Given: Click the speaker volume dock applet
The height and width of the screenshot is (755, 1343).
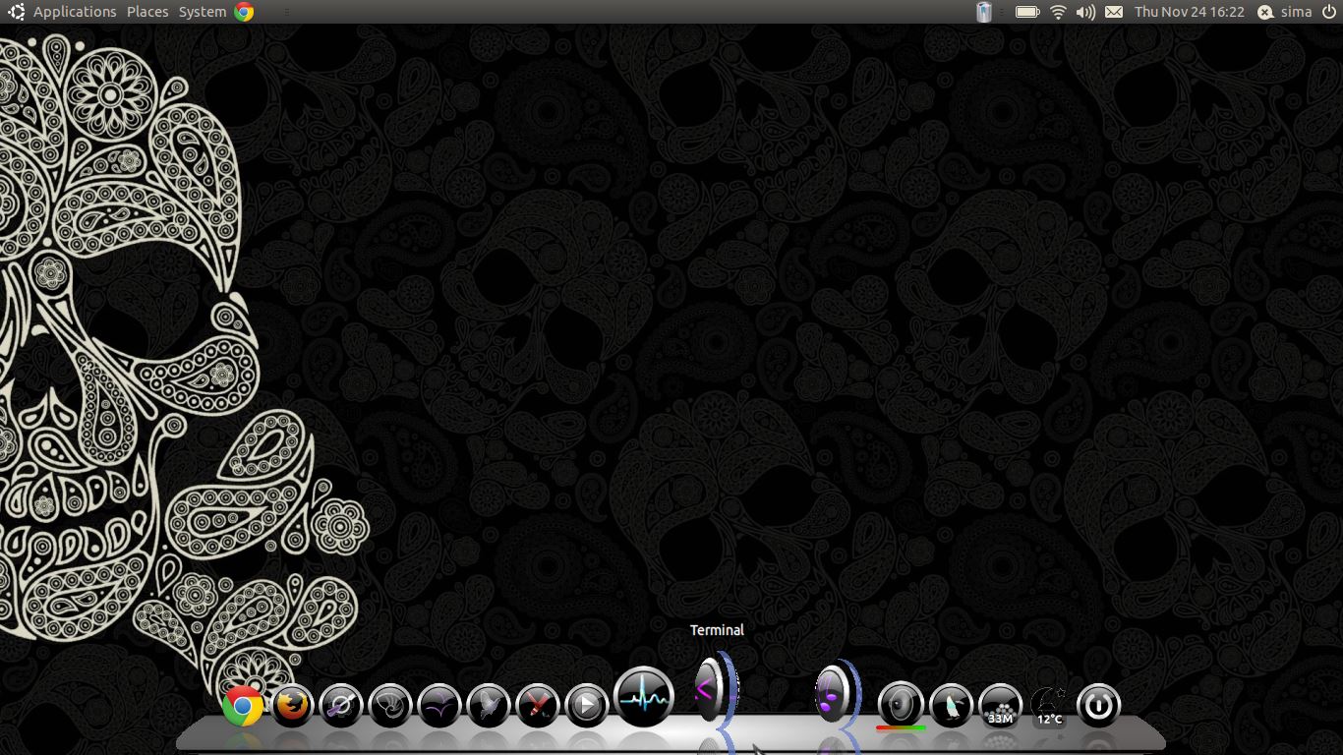Looking at the screenshot, I should click(902, 706).
